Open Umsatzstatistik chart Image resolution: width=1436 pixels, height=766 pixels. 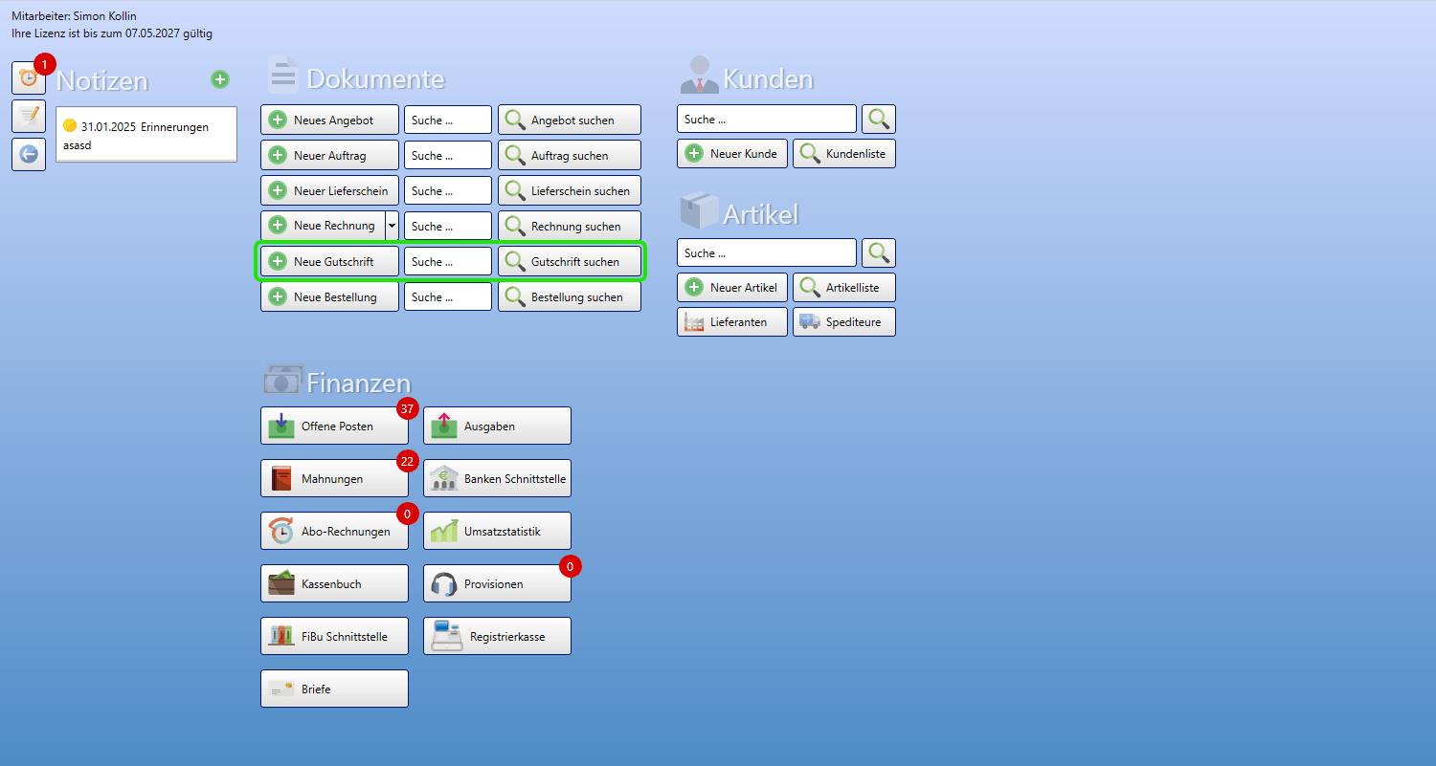tap(497, 531)
